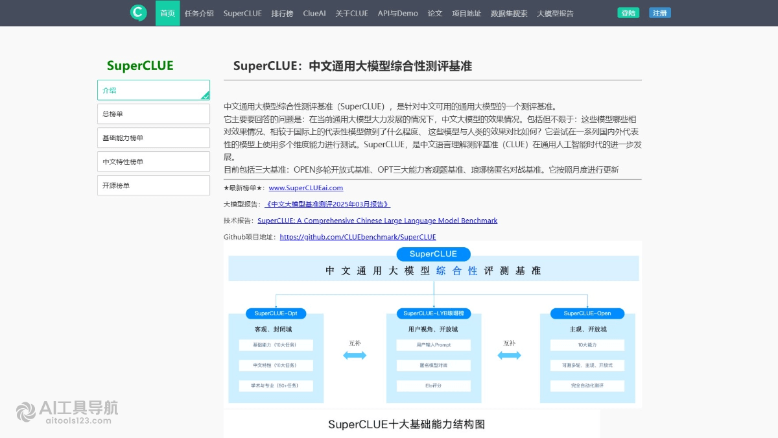Select the 总榜单 sidebar tab
The width and height of the screenshot is (778, 438).
154,114
